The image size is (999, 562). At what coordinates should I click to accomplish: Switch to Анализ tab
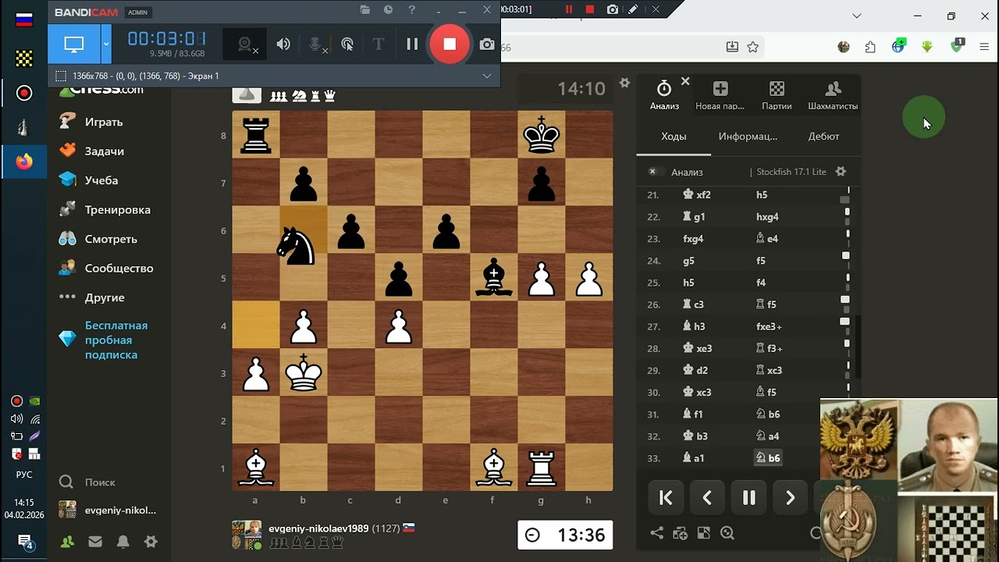(x=664, y=95)
